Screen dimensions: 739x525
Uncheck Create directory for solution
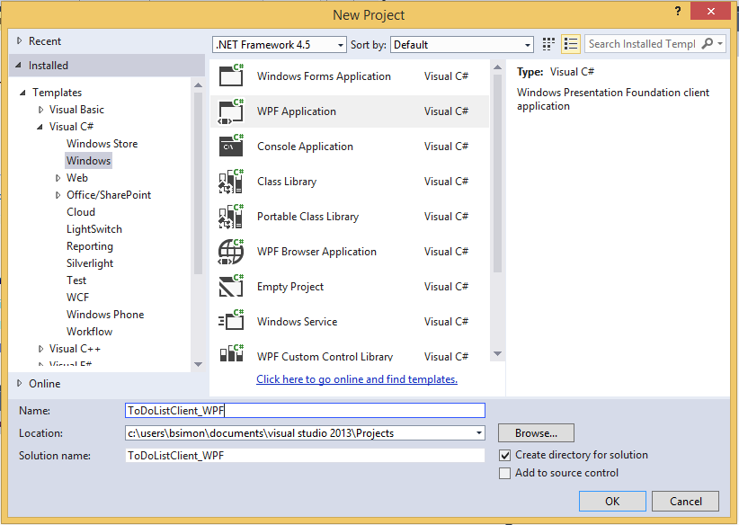[x=506, y=455]
